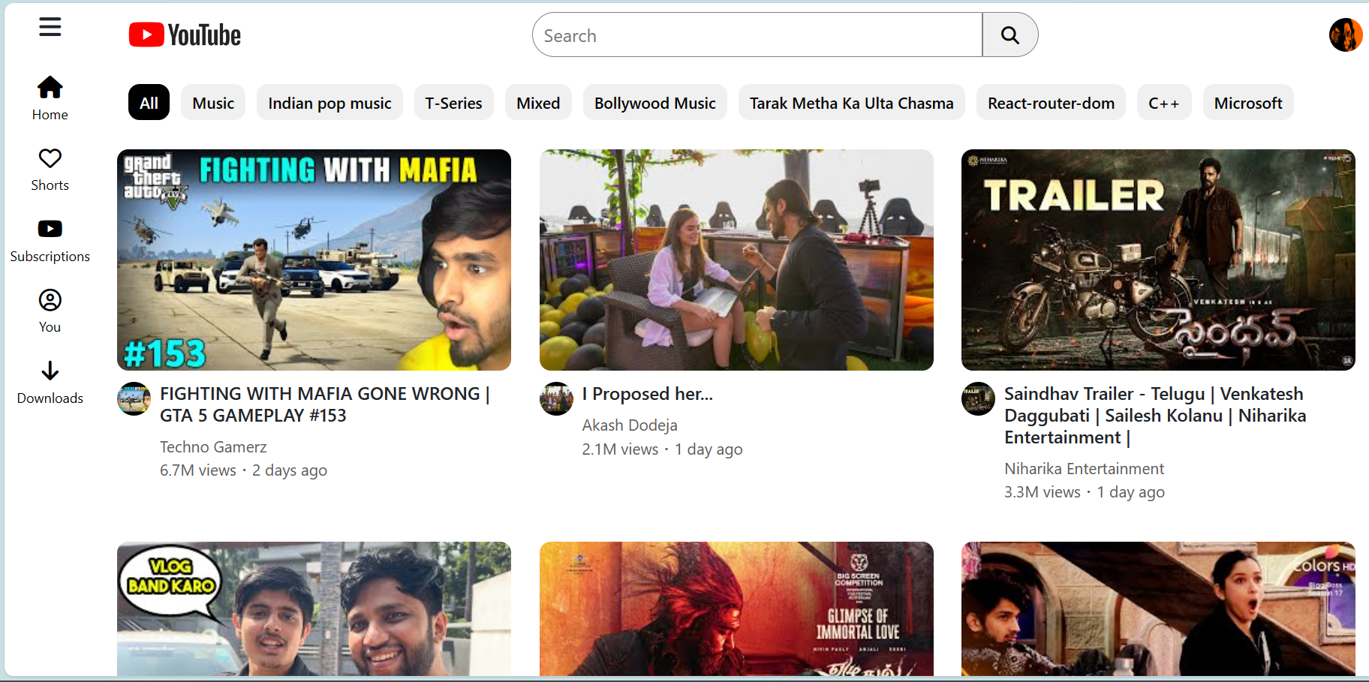Select the T-Series filter chip

tap(454, 103)
